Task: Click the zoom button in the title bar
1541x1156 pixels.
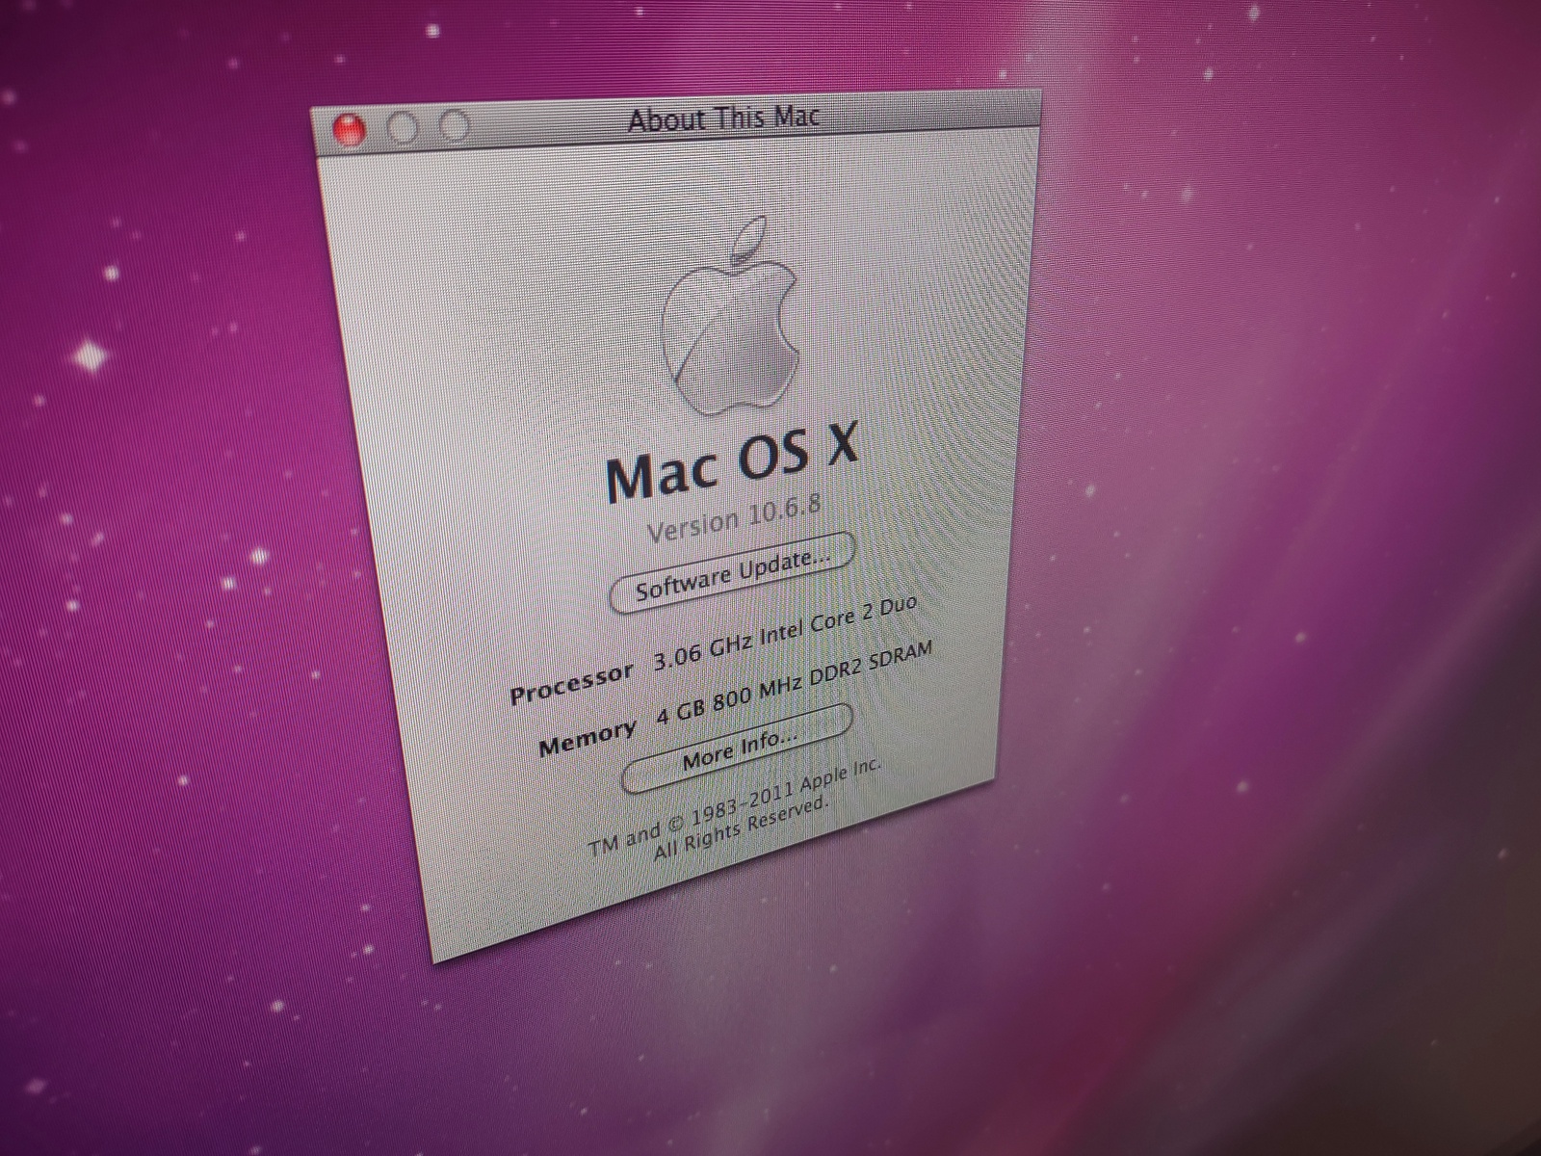Action: pyautogui.click(x=455, y=125)
